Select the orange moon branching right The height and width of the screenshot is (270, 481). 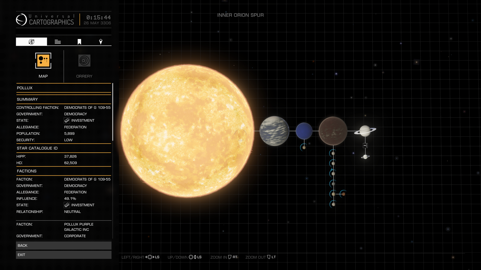click(344, 194)
